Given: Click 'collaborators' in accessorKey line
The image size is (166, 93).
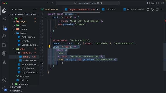Looking at the screenshot, I should pyautogui.click(x=80, y=40).
